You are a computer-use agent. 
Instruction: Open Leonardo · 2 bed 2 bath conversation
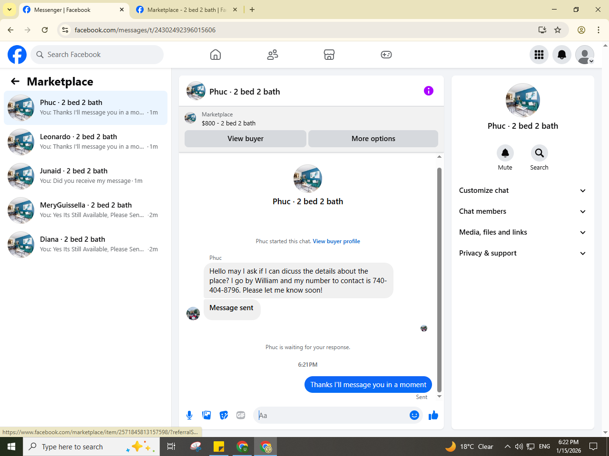pos(86,142)
